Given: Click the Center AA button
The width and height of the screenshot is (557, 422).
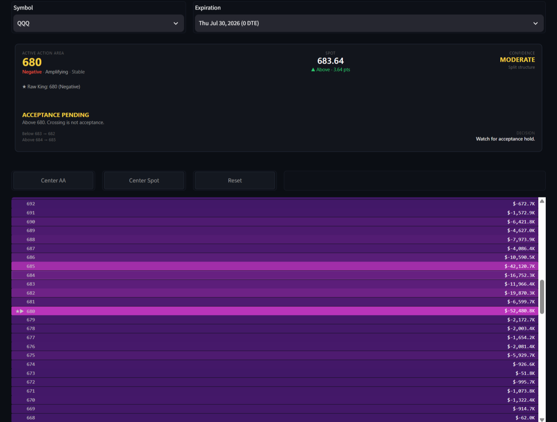Looking at the screenshot, I should 53,181.
